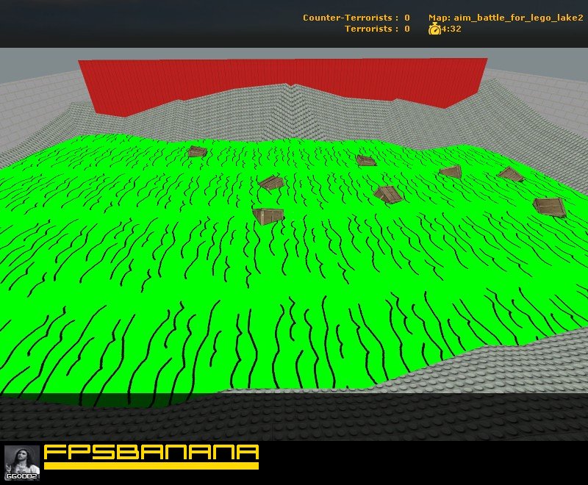Click the Terrorists score value 0
Screen dimensions: 588x485
(x=407, y=29)
